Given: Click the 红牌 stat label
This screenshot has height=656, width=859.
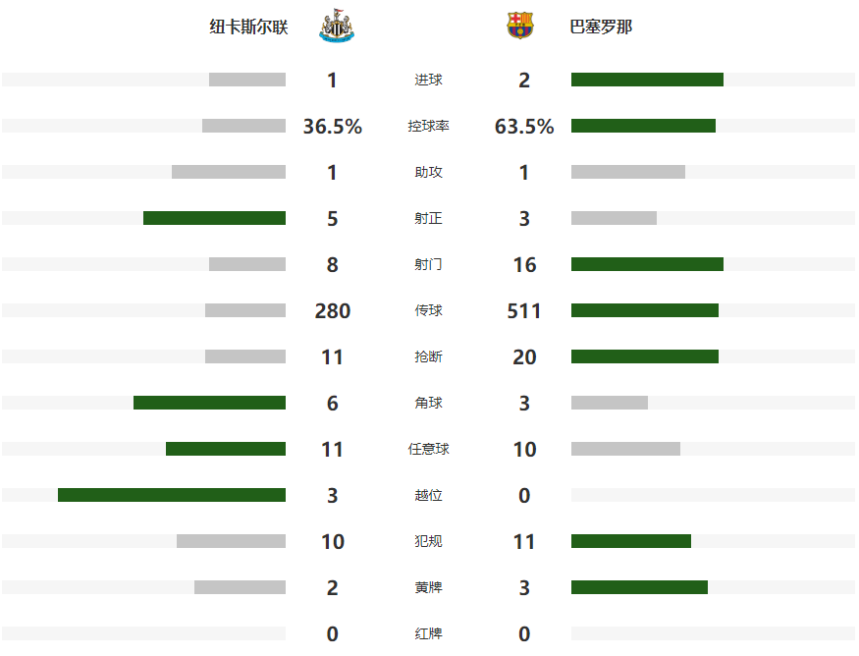Looking at the screenshot, I should pyautogui.click(x=428, y=634).
